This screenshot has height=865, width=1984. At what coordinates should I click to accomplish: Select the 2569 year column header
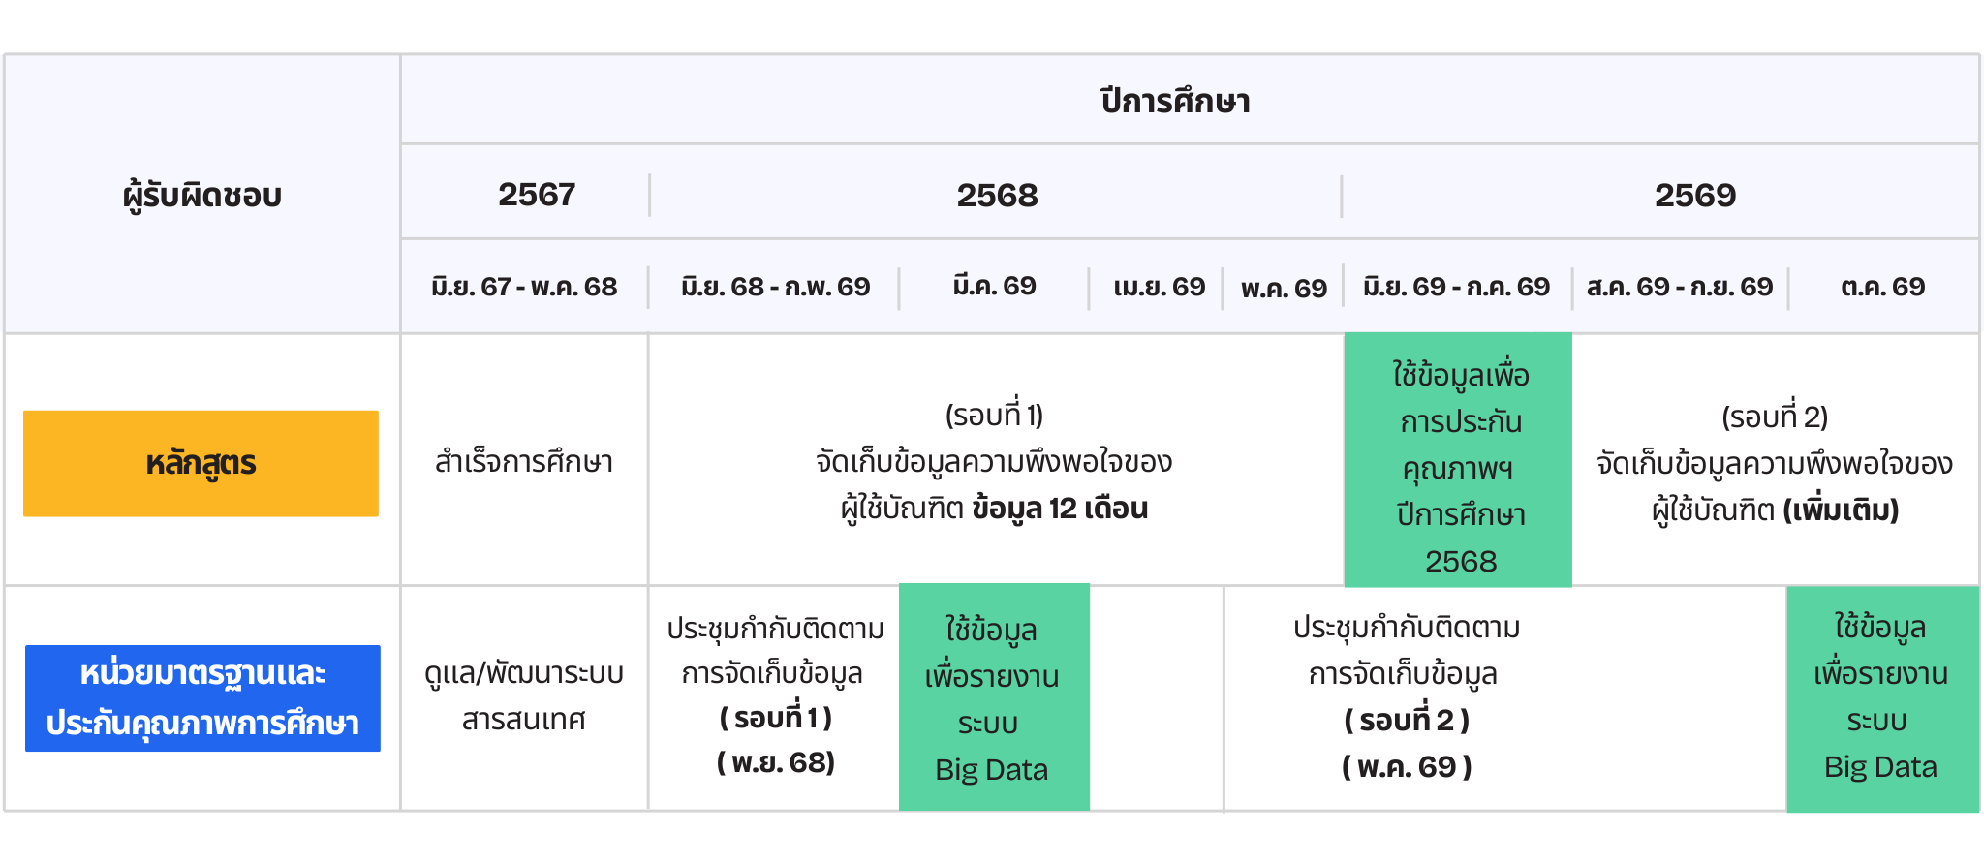(1694, 196)
